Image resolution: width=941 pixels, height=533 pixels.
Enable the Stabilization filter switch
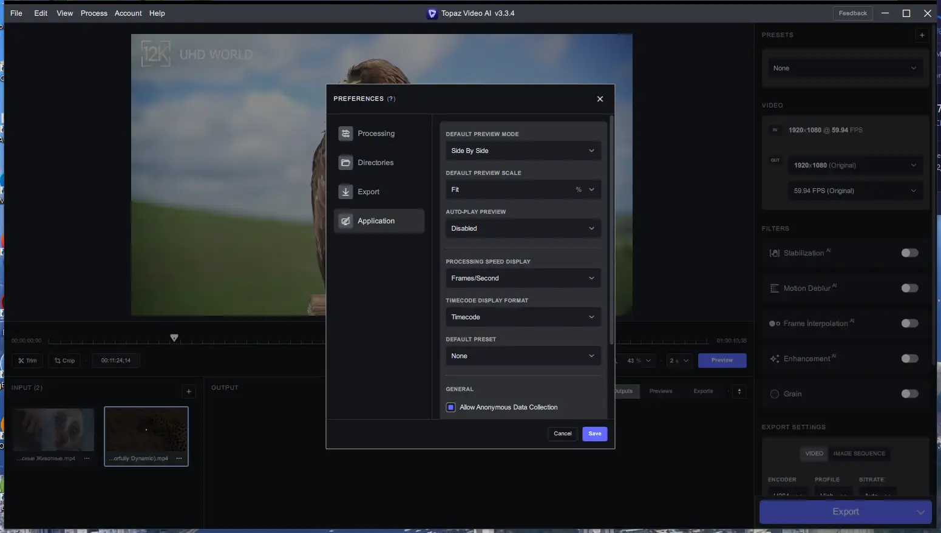click(909, 253)
